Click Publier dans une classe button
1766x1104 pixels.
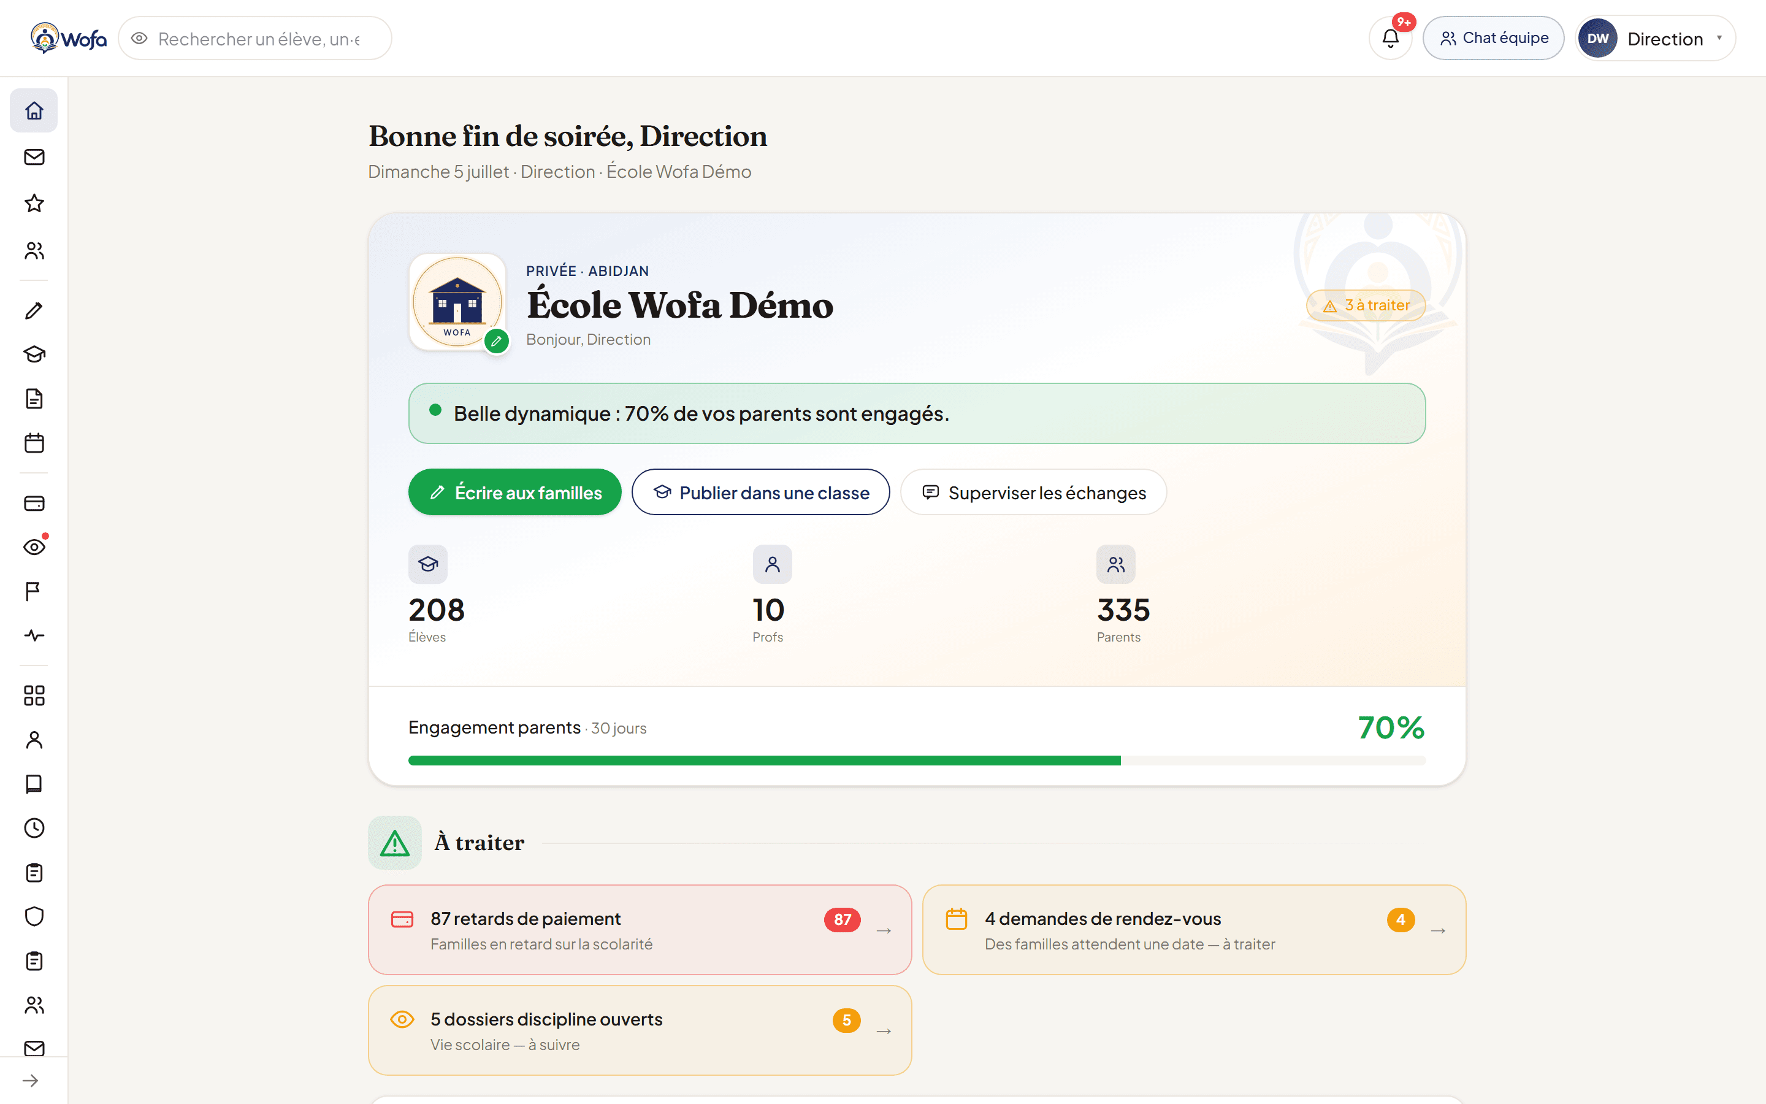(x=760, y=492)
